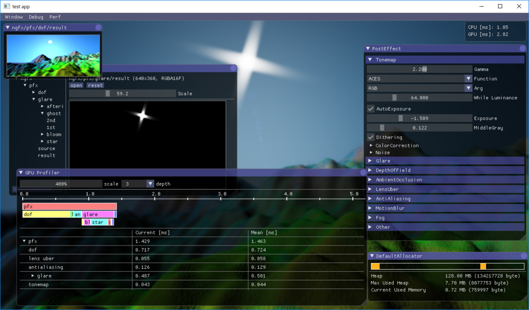Click the magenta glare bar in the timeline
Image resolution: width=529 pixels, height=310 pixels.
click(x=98, y=214)
